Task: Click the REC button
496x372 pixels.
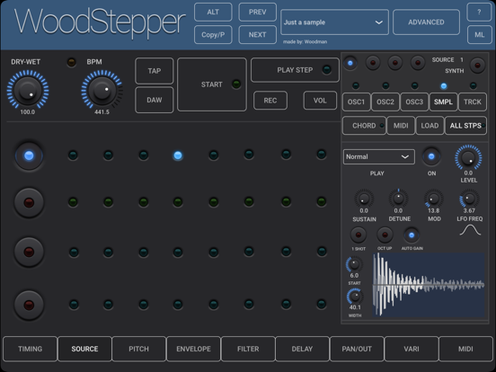Action: [270, 101]
